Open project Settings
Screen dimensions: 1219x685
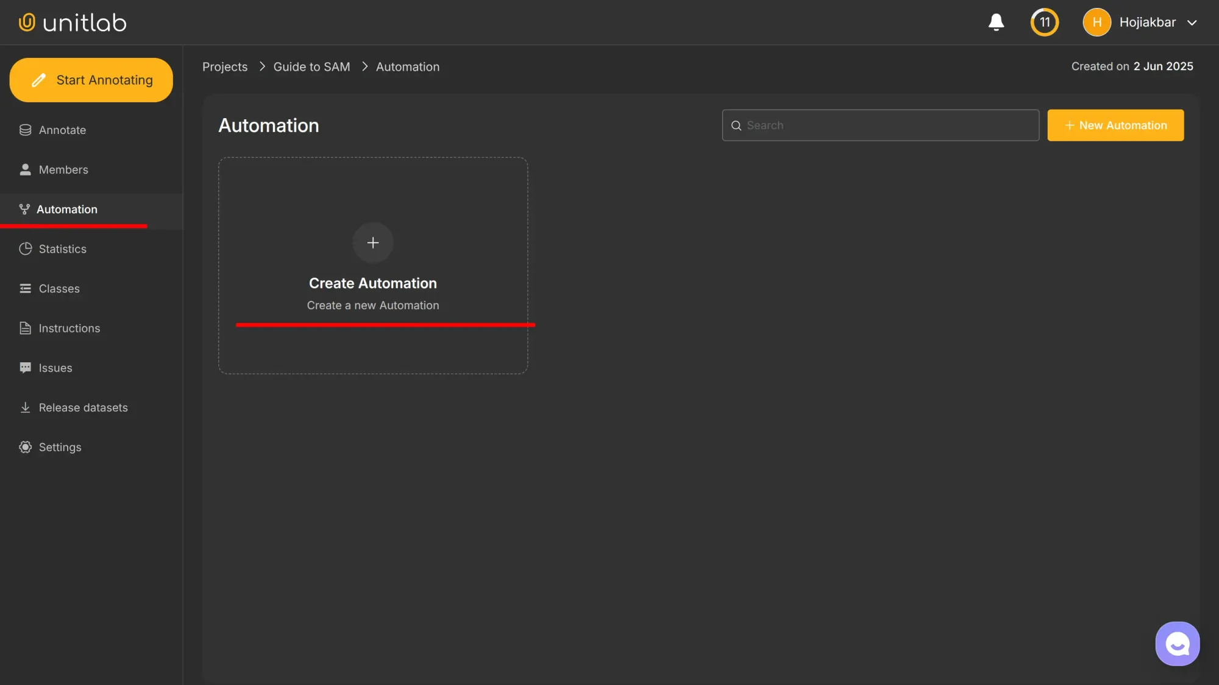pos(60,446)
